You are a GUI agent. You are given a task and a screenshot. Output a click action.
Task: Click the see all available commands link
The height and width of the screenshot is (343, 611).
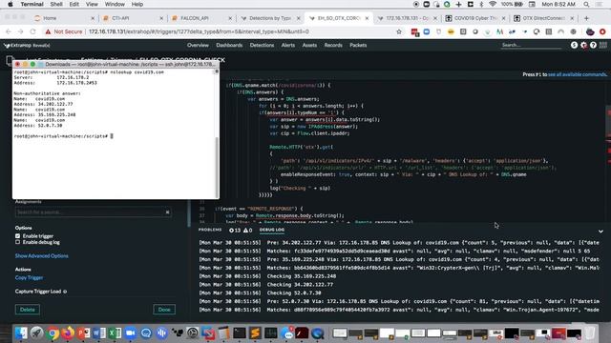578,74
